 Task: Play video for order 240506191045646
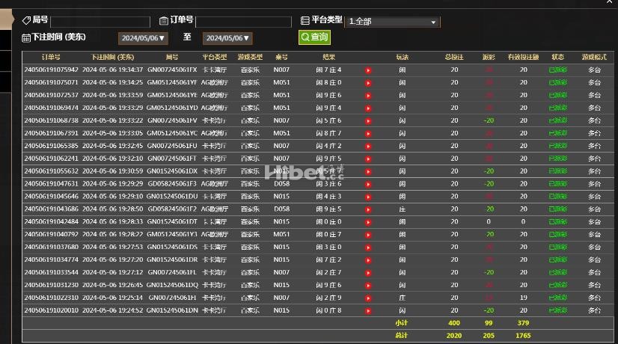point(368,197)
